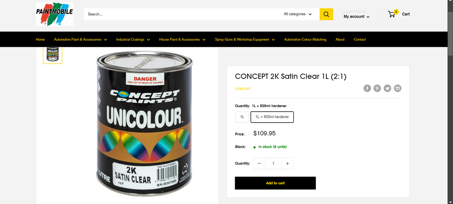Share product on Facebook
Image resolution: width=453 pixels, height=204 pixels.
[367, 88]
